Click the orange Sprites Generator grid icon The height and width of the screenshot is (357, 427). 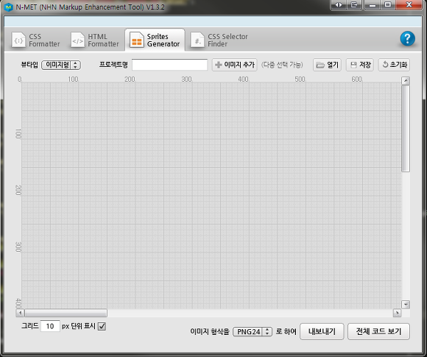click(x=137, y=40)
